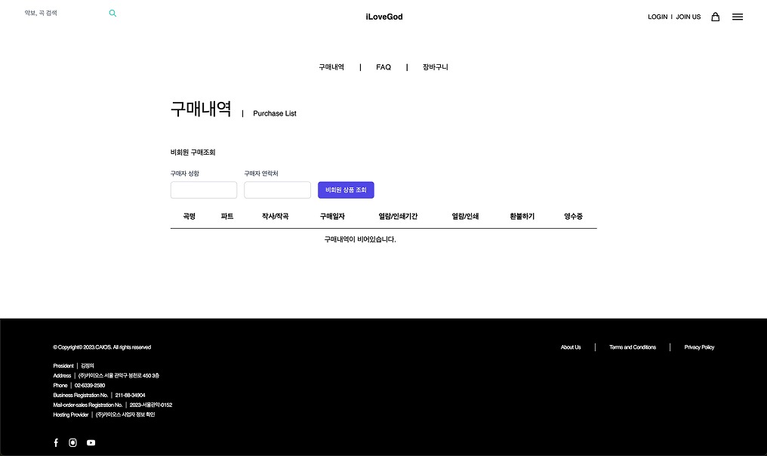Viewport: 767px width, 456px height.
Task: Select the 구매내역 tab
Action: pos(331,67)
